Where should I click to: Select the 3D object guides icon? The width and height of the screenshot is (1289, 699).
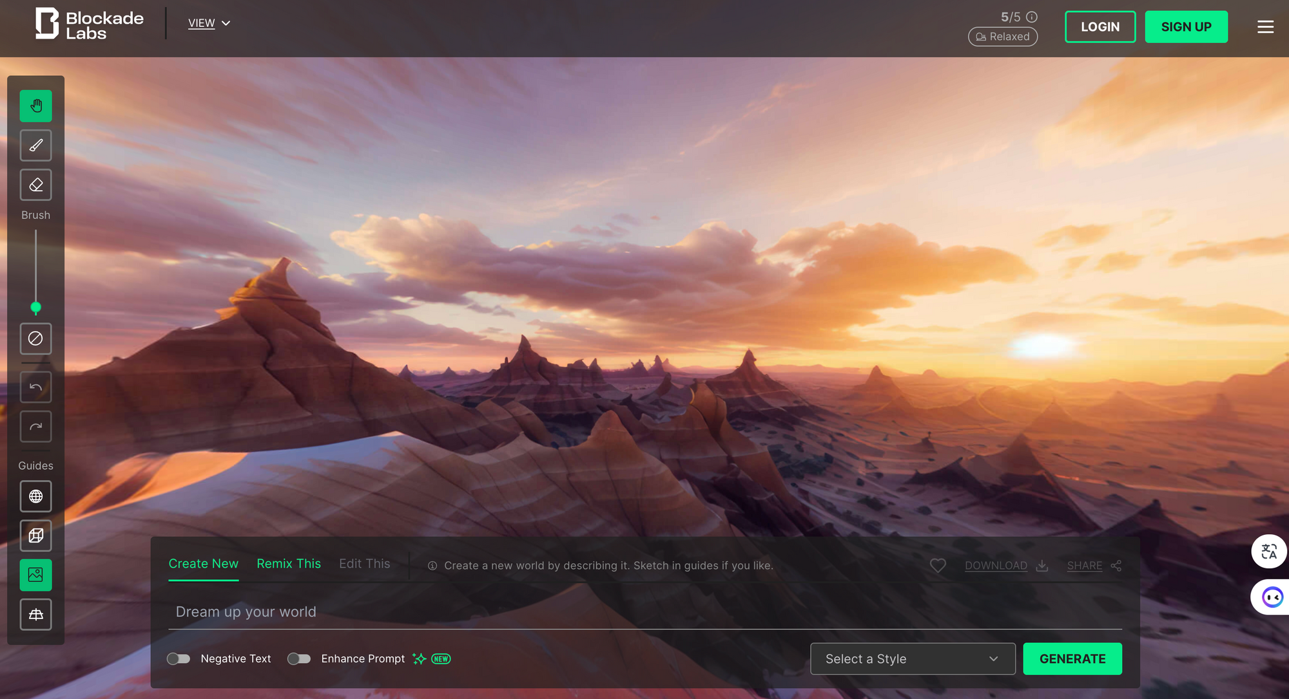(36, 536)
